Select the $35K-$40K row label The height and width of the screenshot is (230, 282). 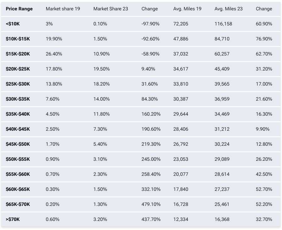click(x=18, y=114)
